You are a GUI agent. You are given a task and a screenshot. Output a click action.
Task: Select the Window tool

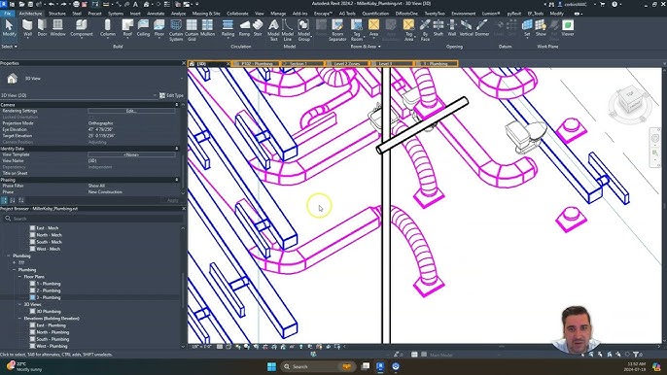click(58, 28)
